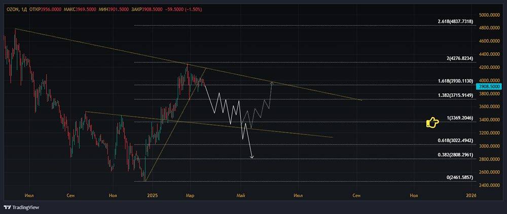Select the 1.618(3930.1130) Fibonacci label
The image size is (507, 214).
[x=456, y=81]
